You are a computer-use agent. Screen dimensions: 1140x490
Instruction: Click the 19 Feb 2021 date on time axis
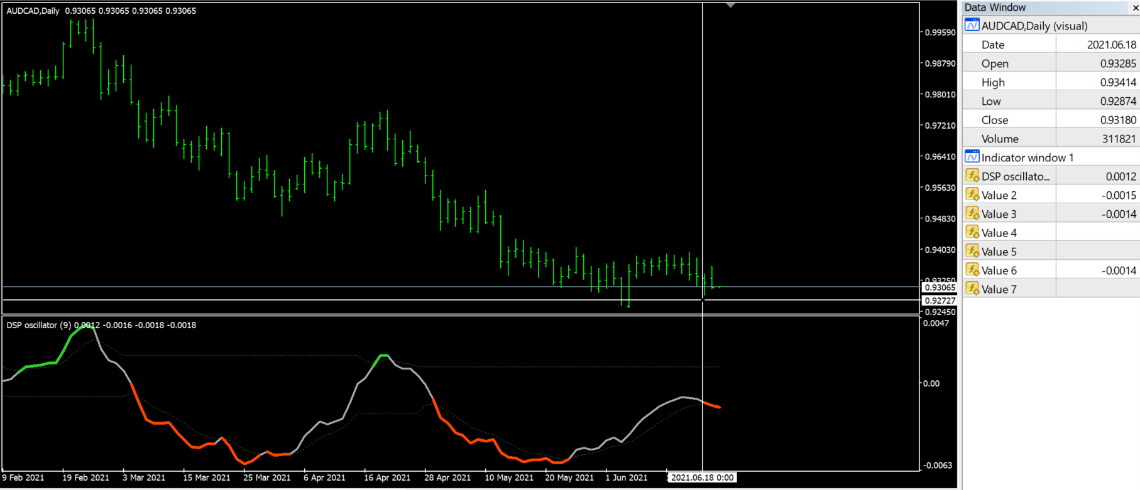85,477
